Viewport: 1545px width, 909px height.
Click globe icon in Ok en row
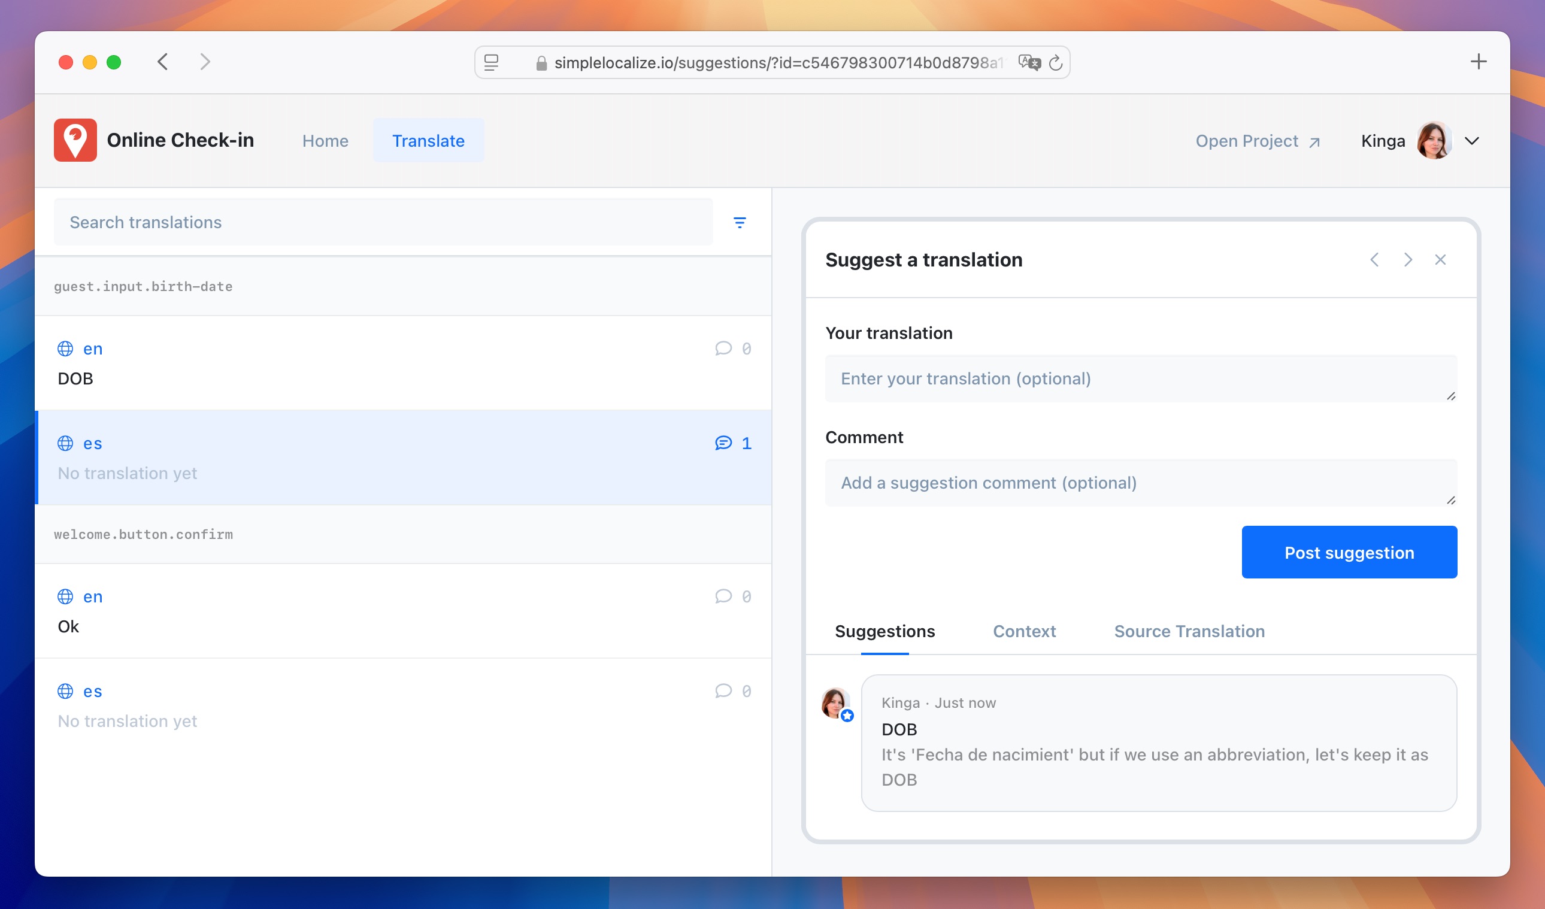coord(65,596)
